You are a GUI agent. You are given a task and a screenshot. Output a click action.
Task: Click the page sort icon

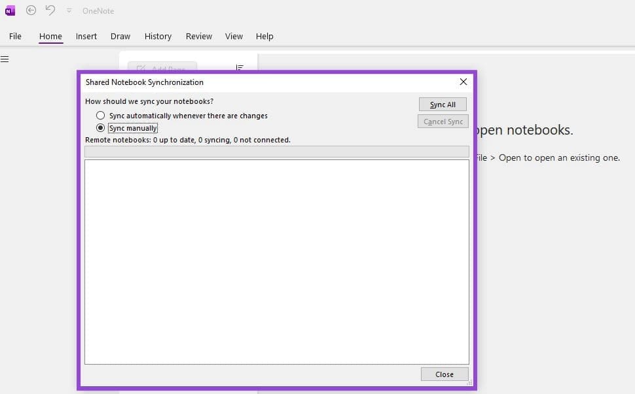tap(240, 67)
